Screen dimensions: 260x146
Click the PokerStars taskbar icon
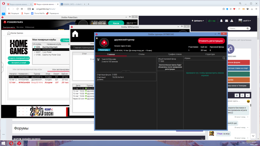[x=19, y=143]
